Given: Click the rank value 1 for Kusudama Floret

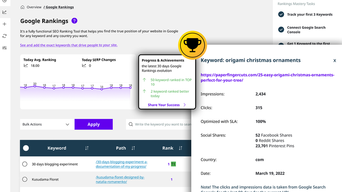Looking at the screenshot, I should (171, 179).
